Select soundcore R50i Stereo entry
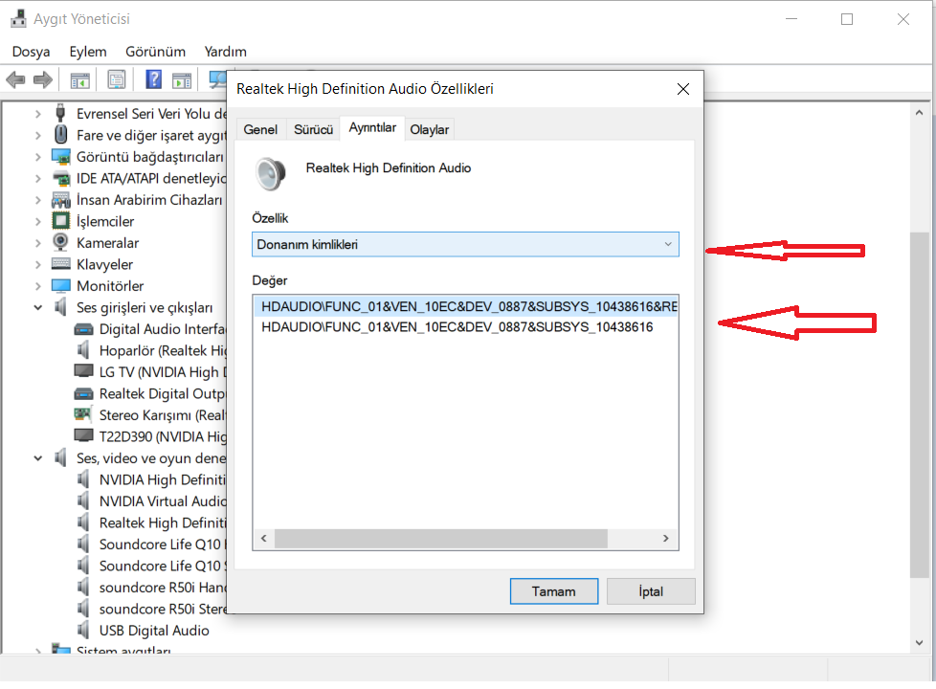This screenshot has width=936, height=689. 163,609
